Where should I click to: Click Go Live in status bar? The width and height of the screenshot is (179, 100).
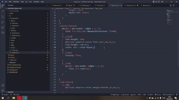[158, 94]
